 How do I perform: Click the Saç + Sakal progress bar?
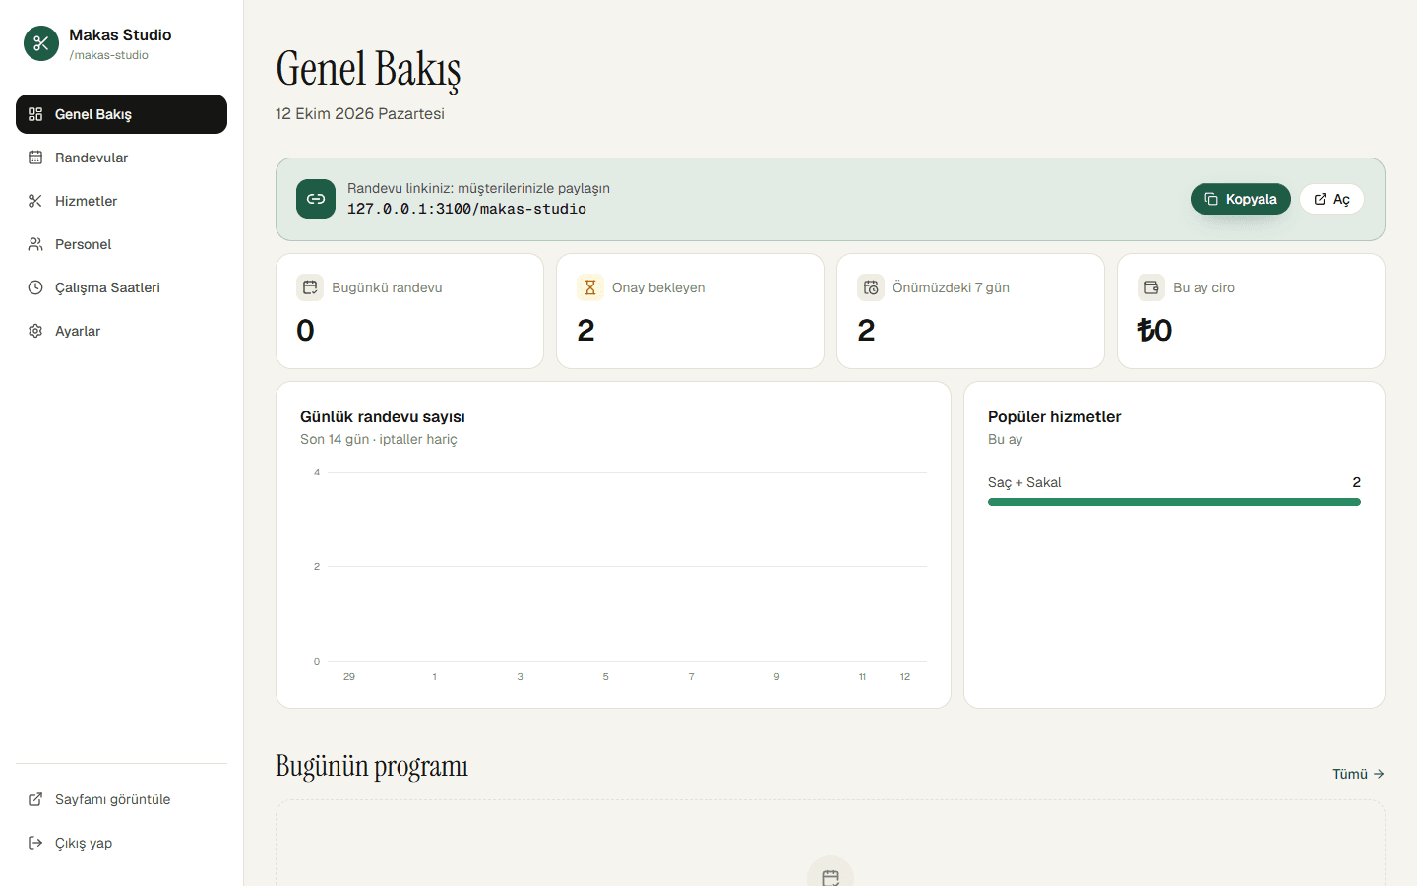click(x=1174, y=502)
